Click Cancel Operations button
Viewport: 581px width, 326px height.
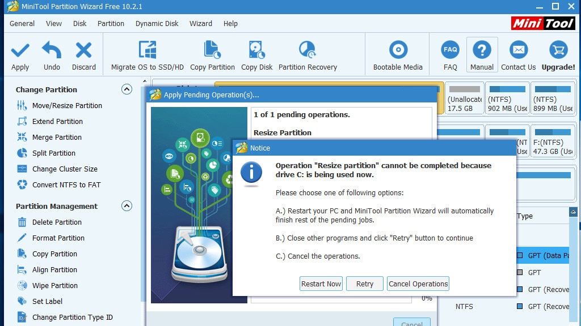coord(418,284)
